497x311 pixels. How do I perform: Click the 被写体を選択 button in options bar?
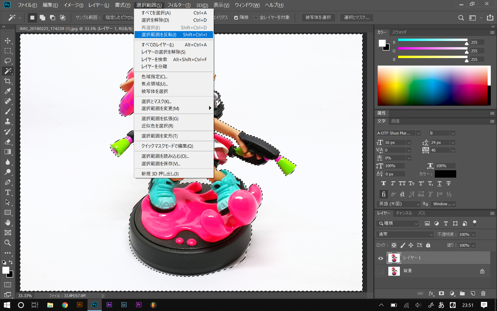pyautogui.click(x=318, y=18)
